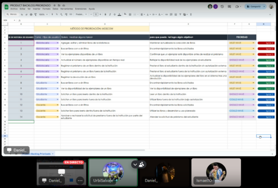Toggle bold formatting
Image resolution: width=278 pixels, height=188 pixels.
(105, 14)
